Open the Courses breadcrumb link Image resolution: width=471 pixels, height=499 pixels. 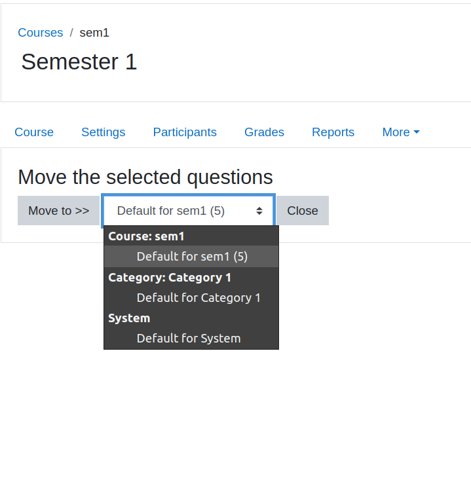41,33
